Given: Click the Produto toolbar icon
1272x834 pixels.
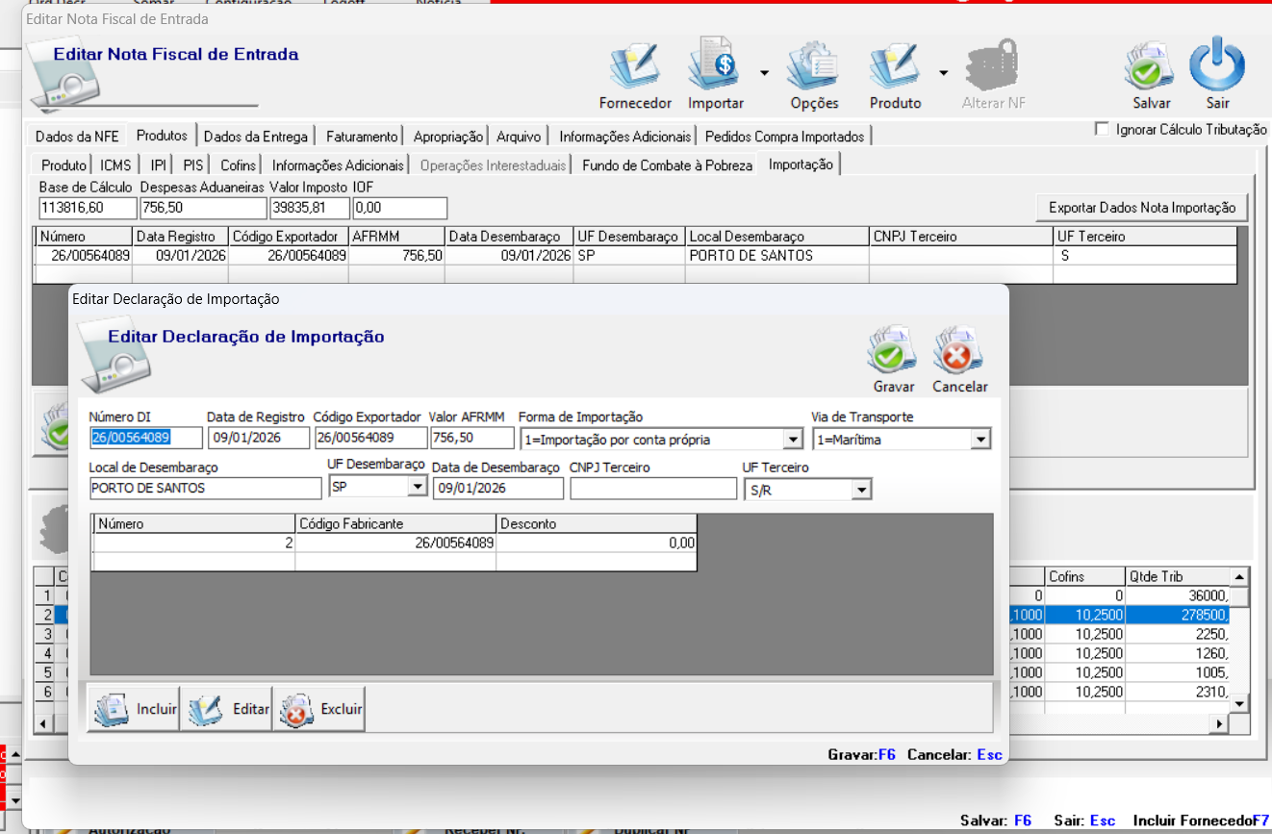Looking at the screenshot, I should 895,70.
